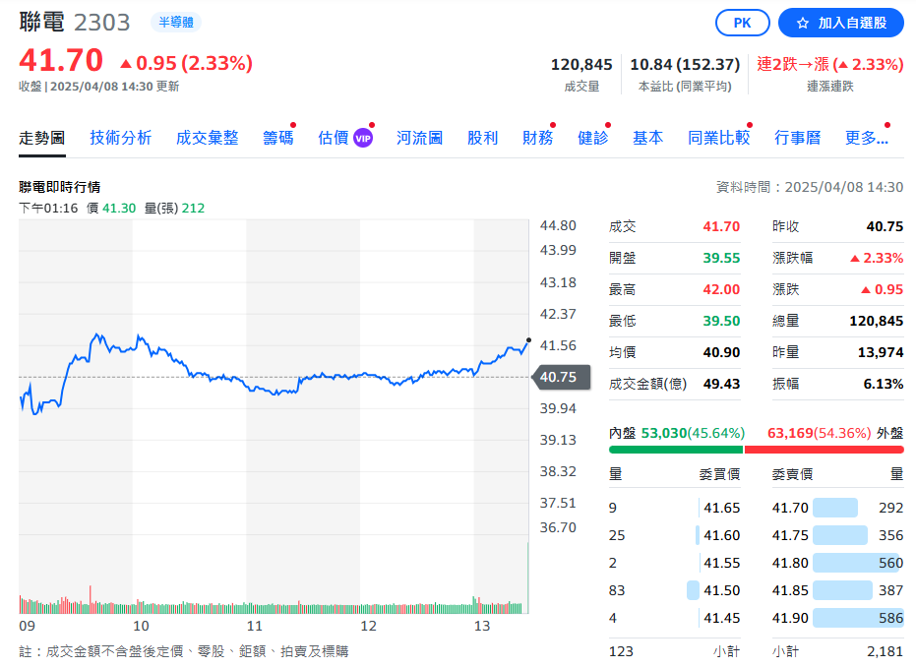Click the bid price 41.55

pos(721,563)
